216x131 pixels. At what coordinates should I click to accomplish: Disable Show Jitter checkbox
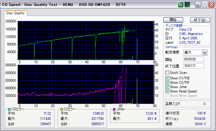pos(167,87)
